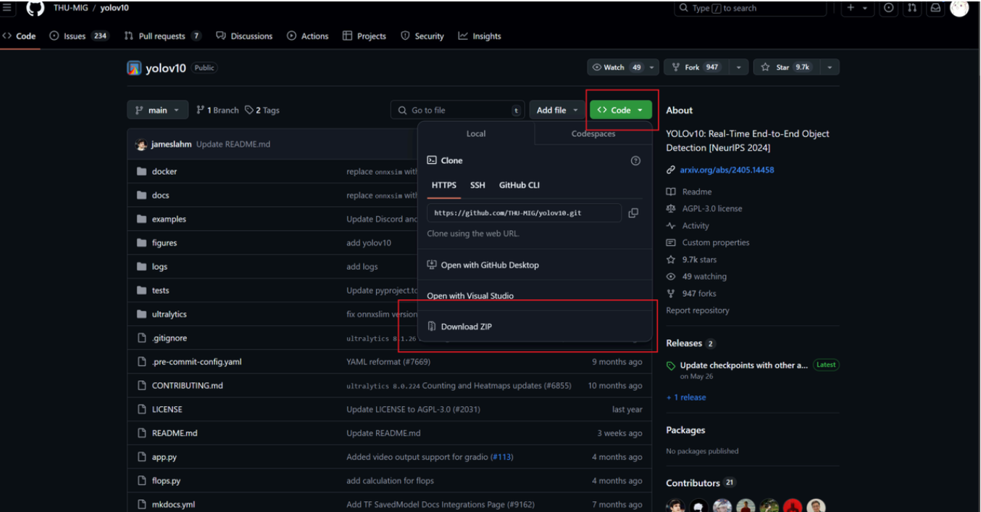
Task: Click the examples folder icon
Action: [141, 219]
